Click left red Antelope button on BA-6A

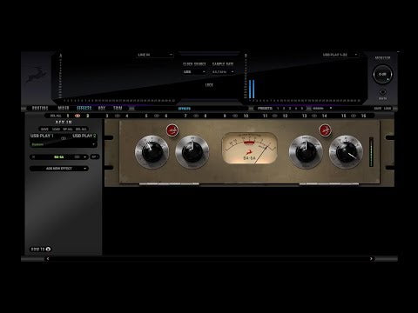tap(172, 130)
